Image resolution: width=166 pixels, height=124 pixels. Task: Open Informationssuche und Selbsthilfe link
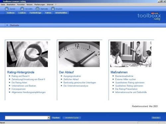tap(131, 92)
